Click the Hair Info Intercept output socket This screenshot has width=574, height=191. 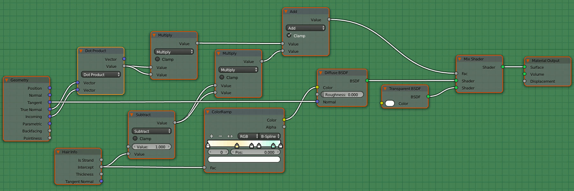101,167
